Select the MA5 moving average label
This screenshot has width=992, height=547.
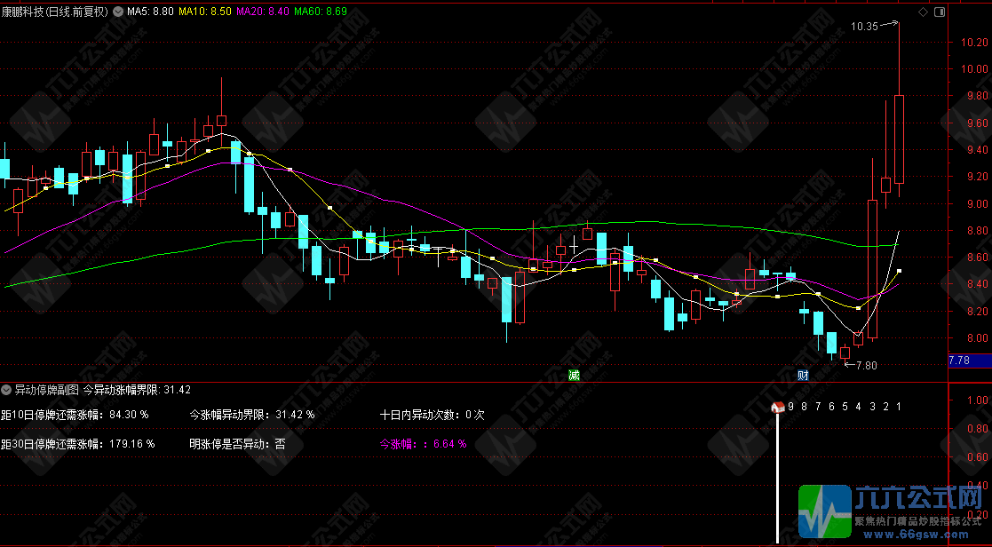tap(151, 12)
